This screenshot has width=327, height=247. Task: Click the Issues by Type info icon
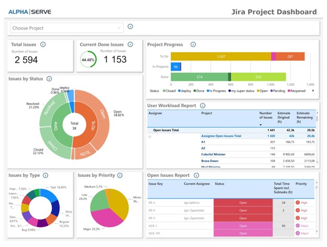pos(46,175)
